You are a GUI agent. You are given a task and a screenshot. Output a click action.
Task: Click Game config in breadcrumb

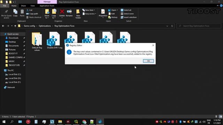coord(29,26)
